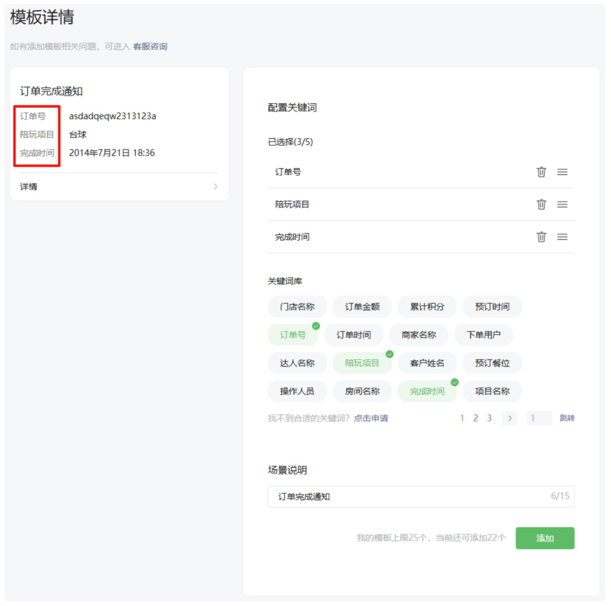The width and height of the screenshot is (611, 606).
Task: Select the 门店名称 keyword tag
Action: point(297,306)
